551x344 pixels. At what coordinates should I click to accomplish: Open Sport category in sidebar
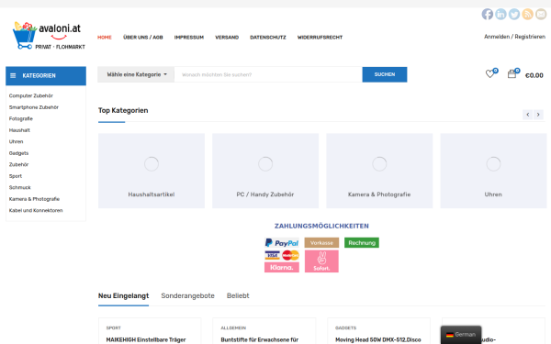pos(16,176)
